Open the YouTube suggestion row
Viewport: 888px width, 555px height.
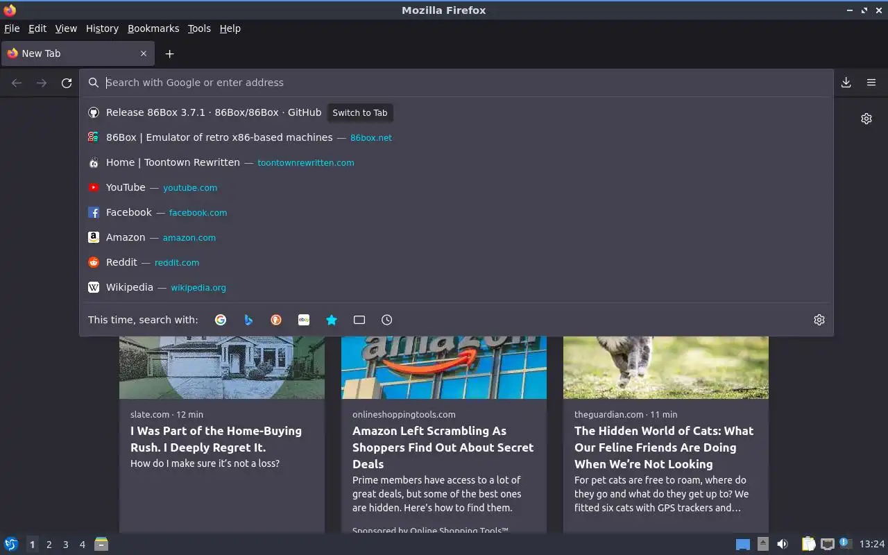tap(456, 187)
